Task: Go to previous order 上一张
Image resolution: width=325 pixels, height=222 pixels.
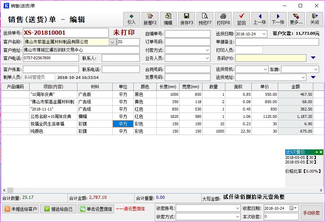Action: 260,19
